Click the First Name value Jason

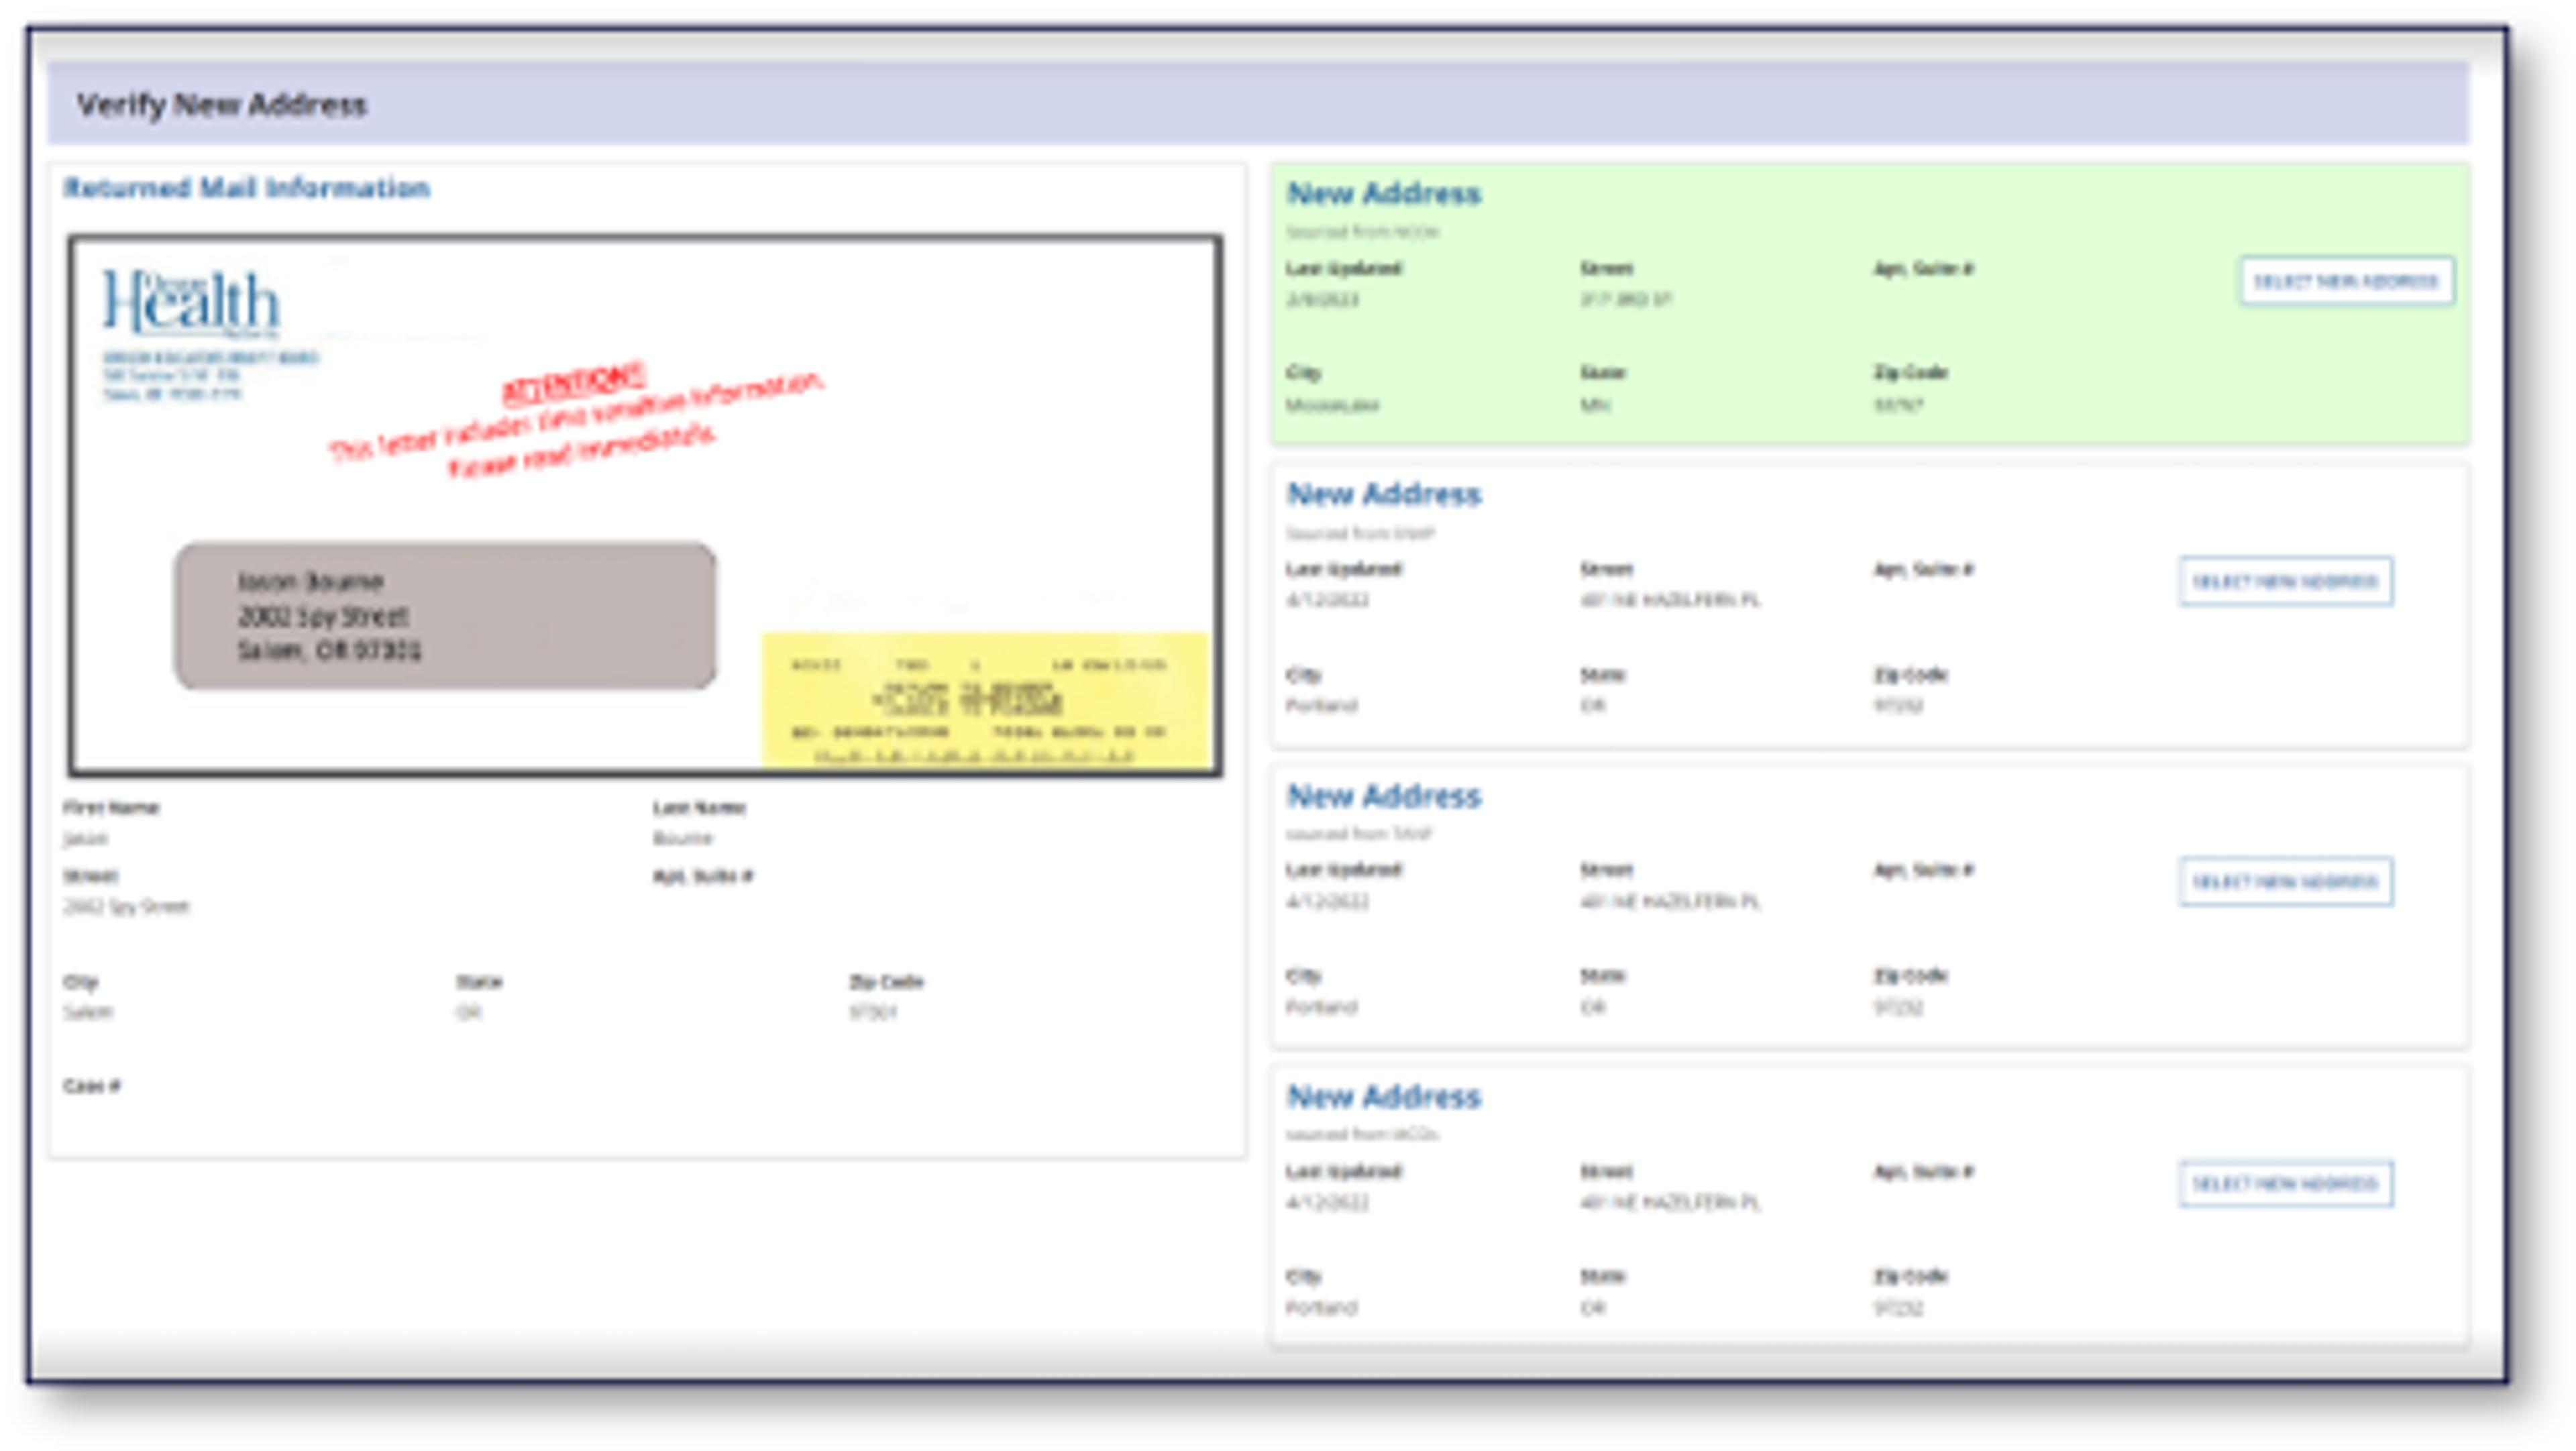(85, 838)
